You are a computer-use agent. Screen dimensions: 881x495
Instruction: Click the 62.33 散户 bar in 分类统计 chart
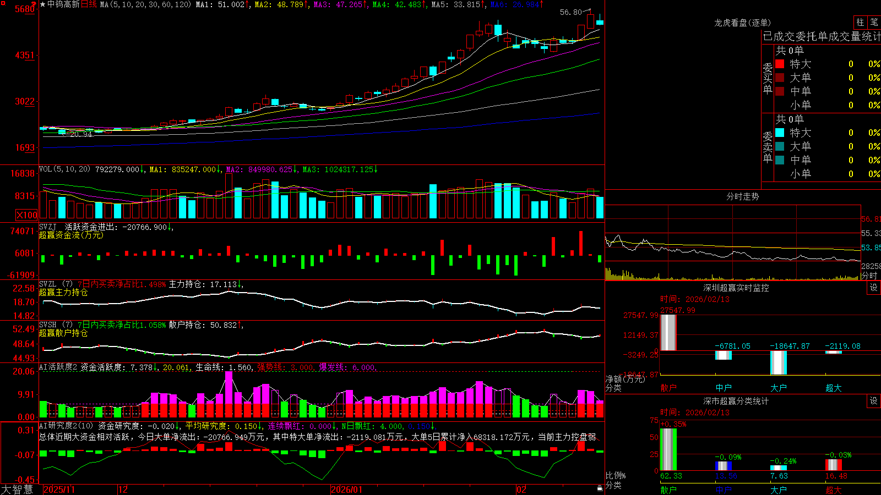click(x=668, y=449)
